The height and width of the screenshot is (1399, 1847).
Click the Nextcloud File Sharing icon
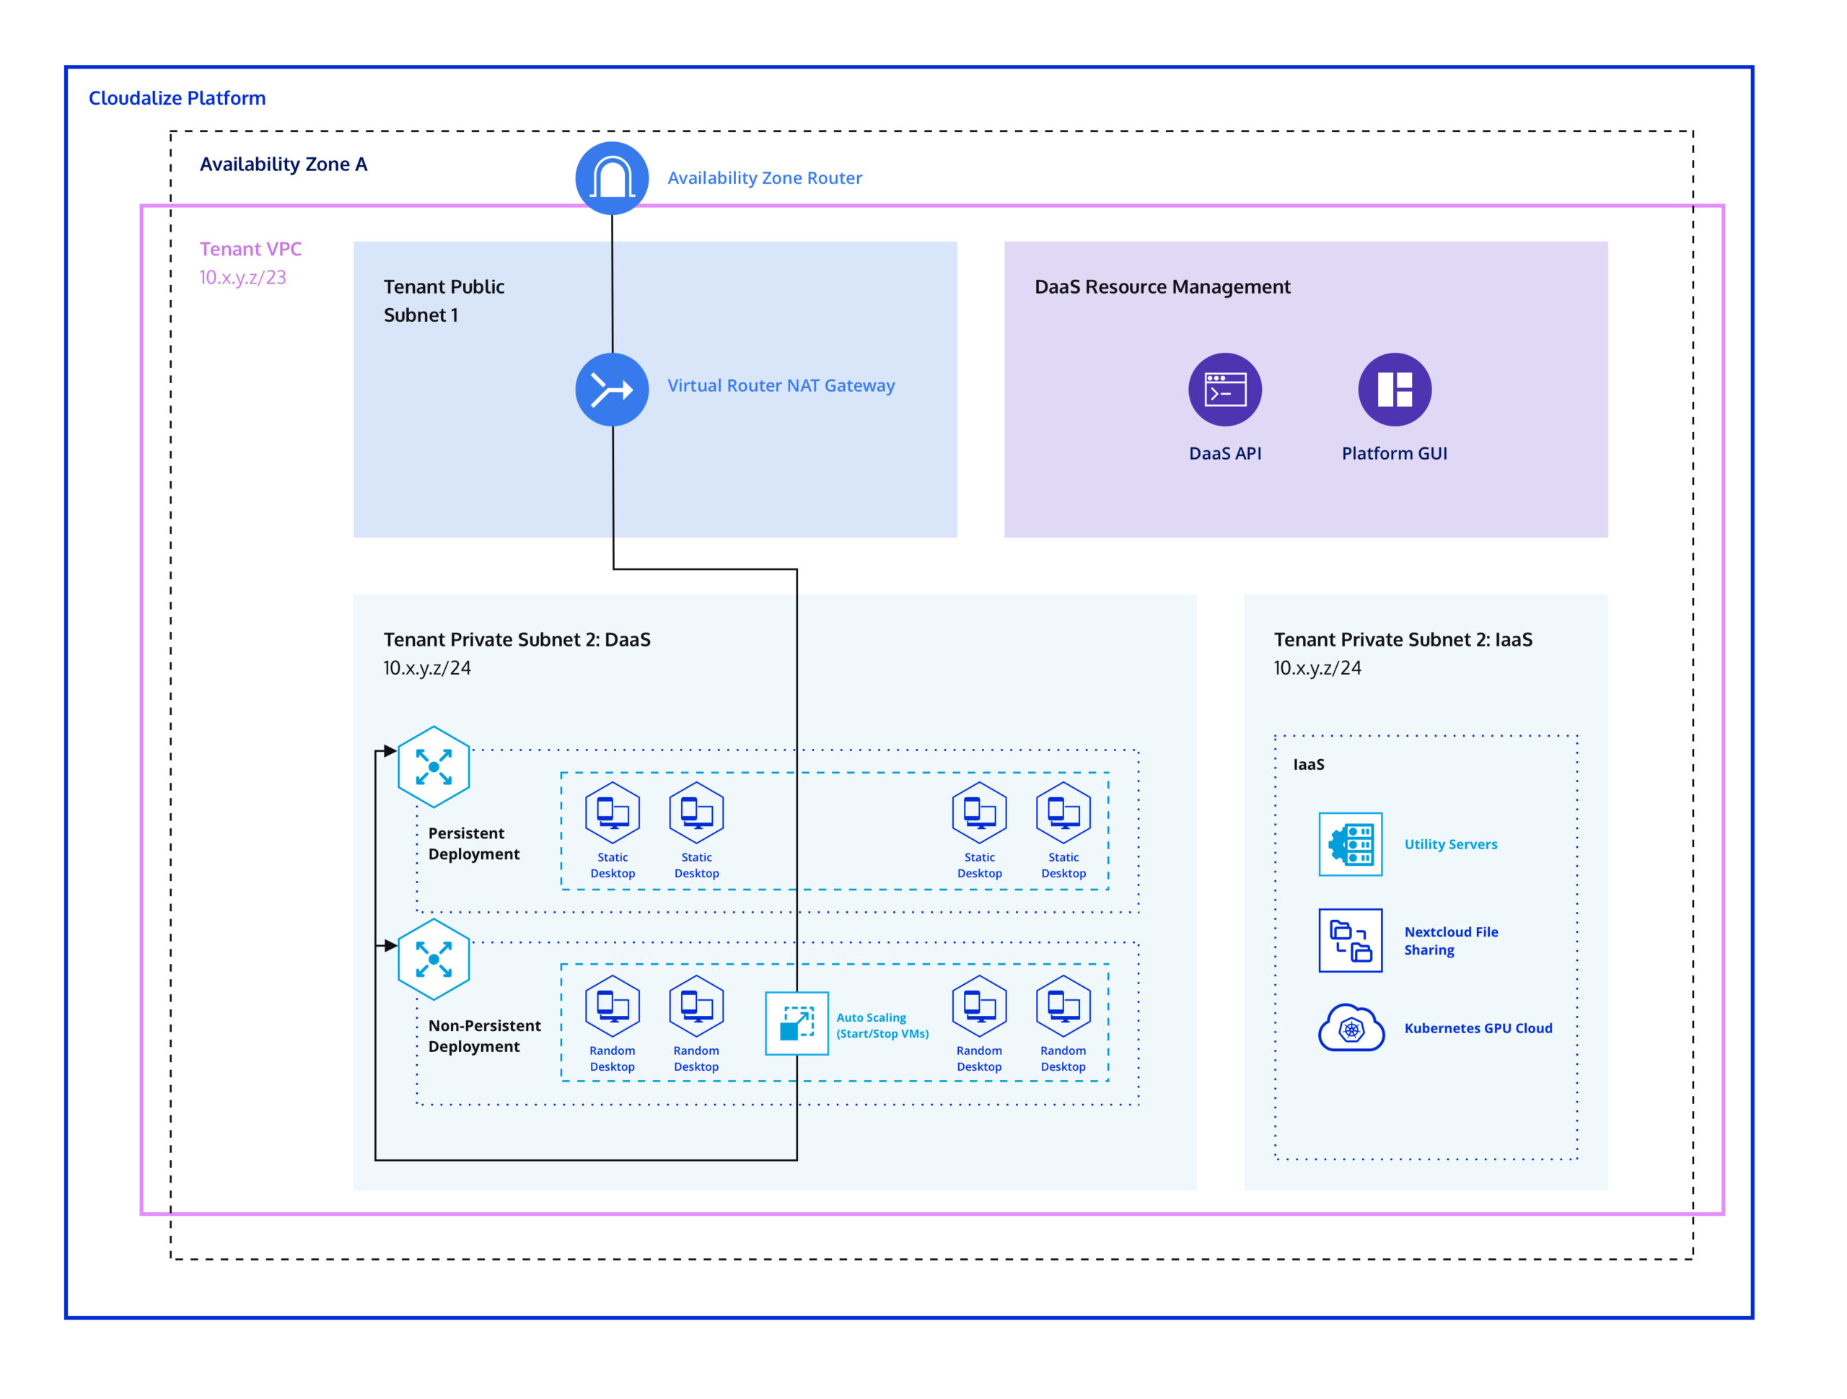coord(1350,940)
